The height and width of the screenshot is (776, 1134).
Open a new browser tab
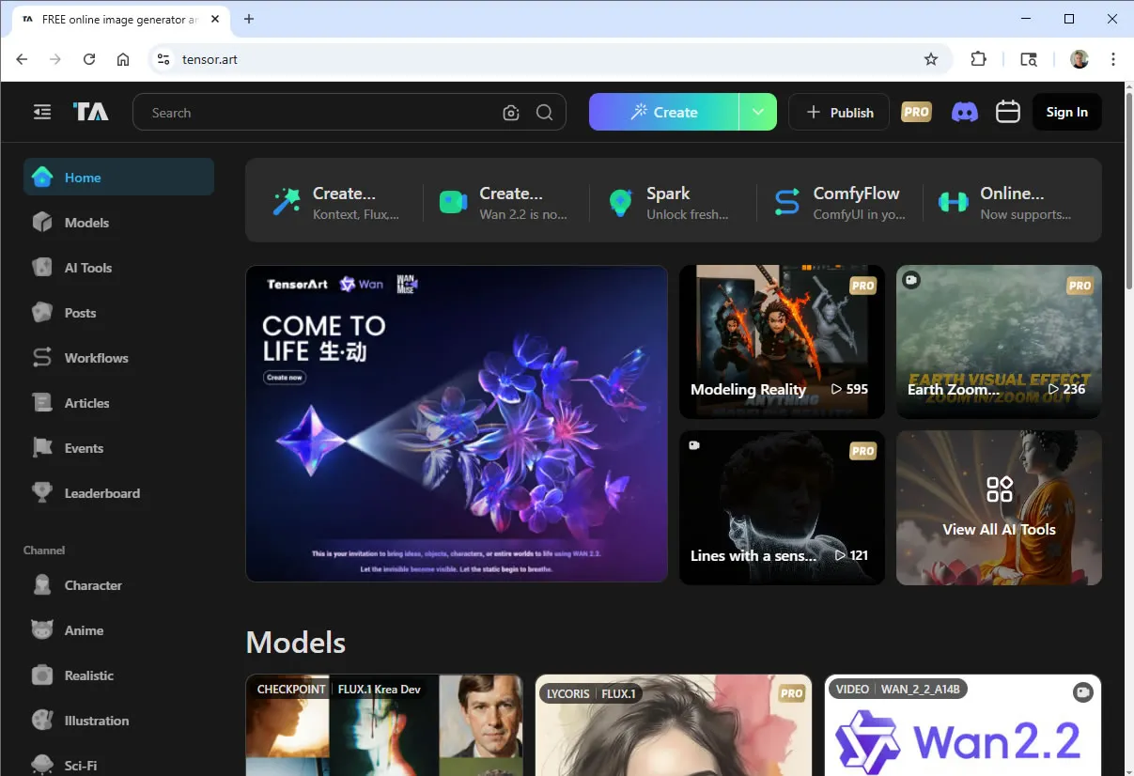[249, 20]
